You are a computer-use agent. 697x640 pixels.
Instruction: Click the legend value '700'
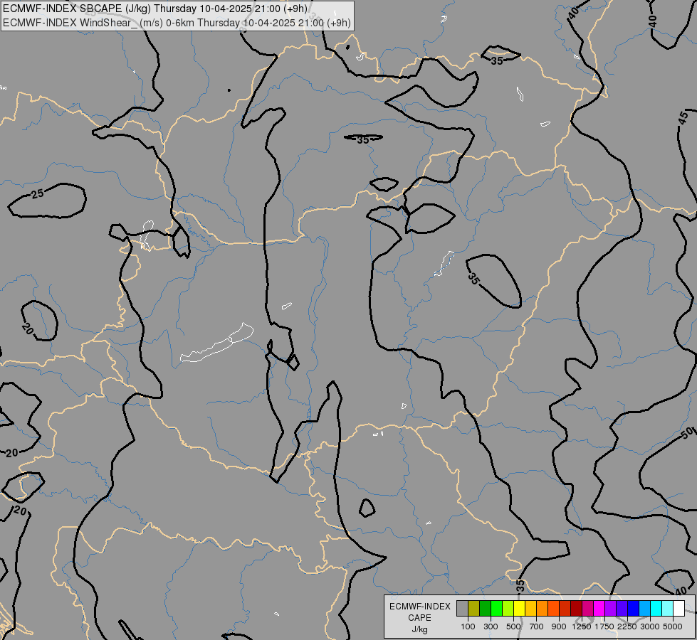tap(537, 626)
